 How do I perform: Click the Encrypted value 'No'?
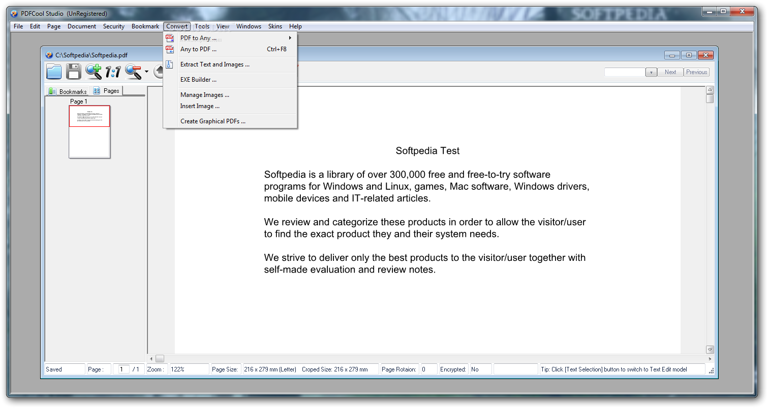(475, 369)
